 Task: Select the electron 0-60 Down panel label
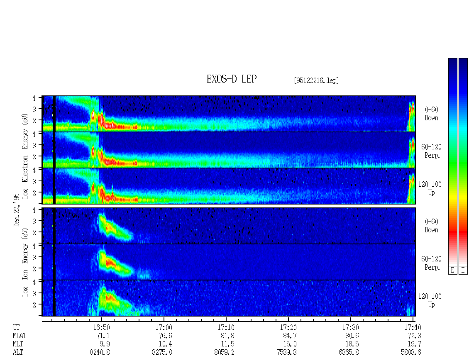click(x=431, y=114)
